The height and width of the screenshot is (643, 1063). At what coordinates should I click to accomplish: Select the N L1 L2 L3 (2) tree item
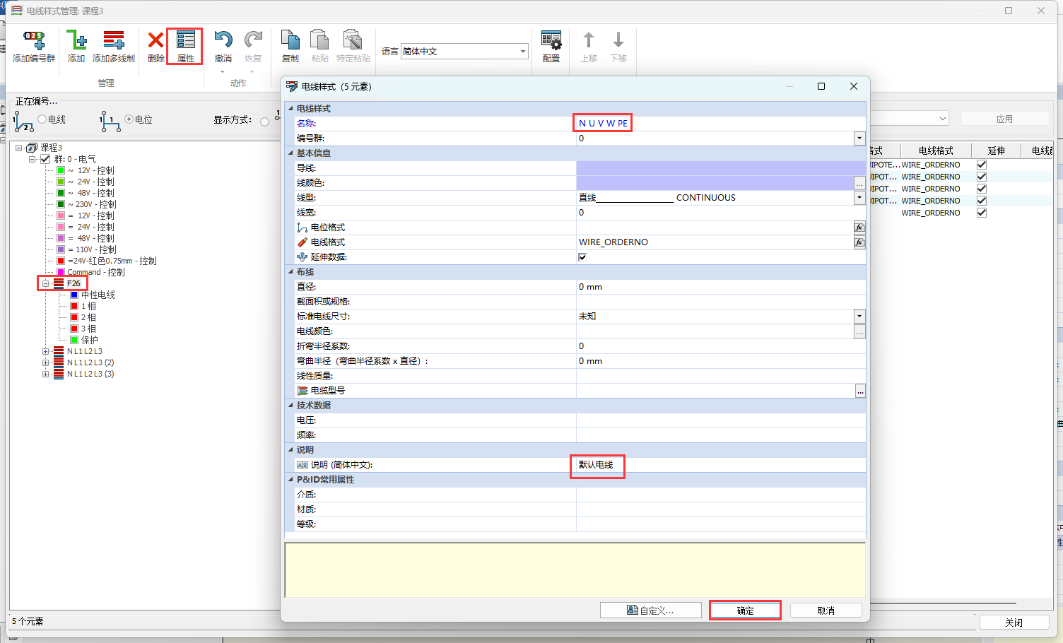(90, 362)
